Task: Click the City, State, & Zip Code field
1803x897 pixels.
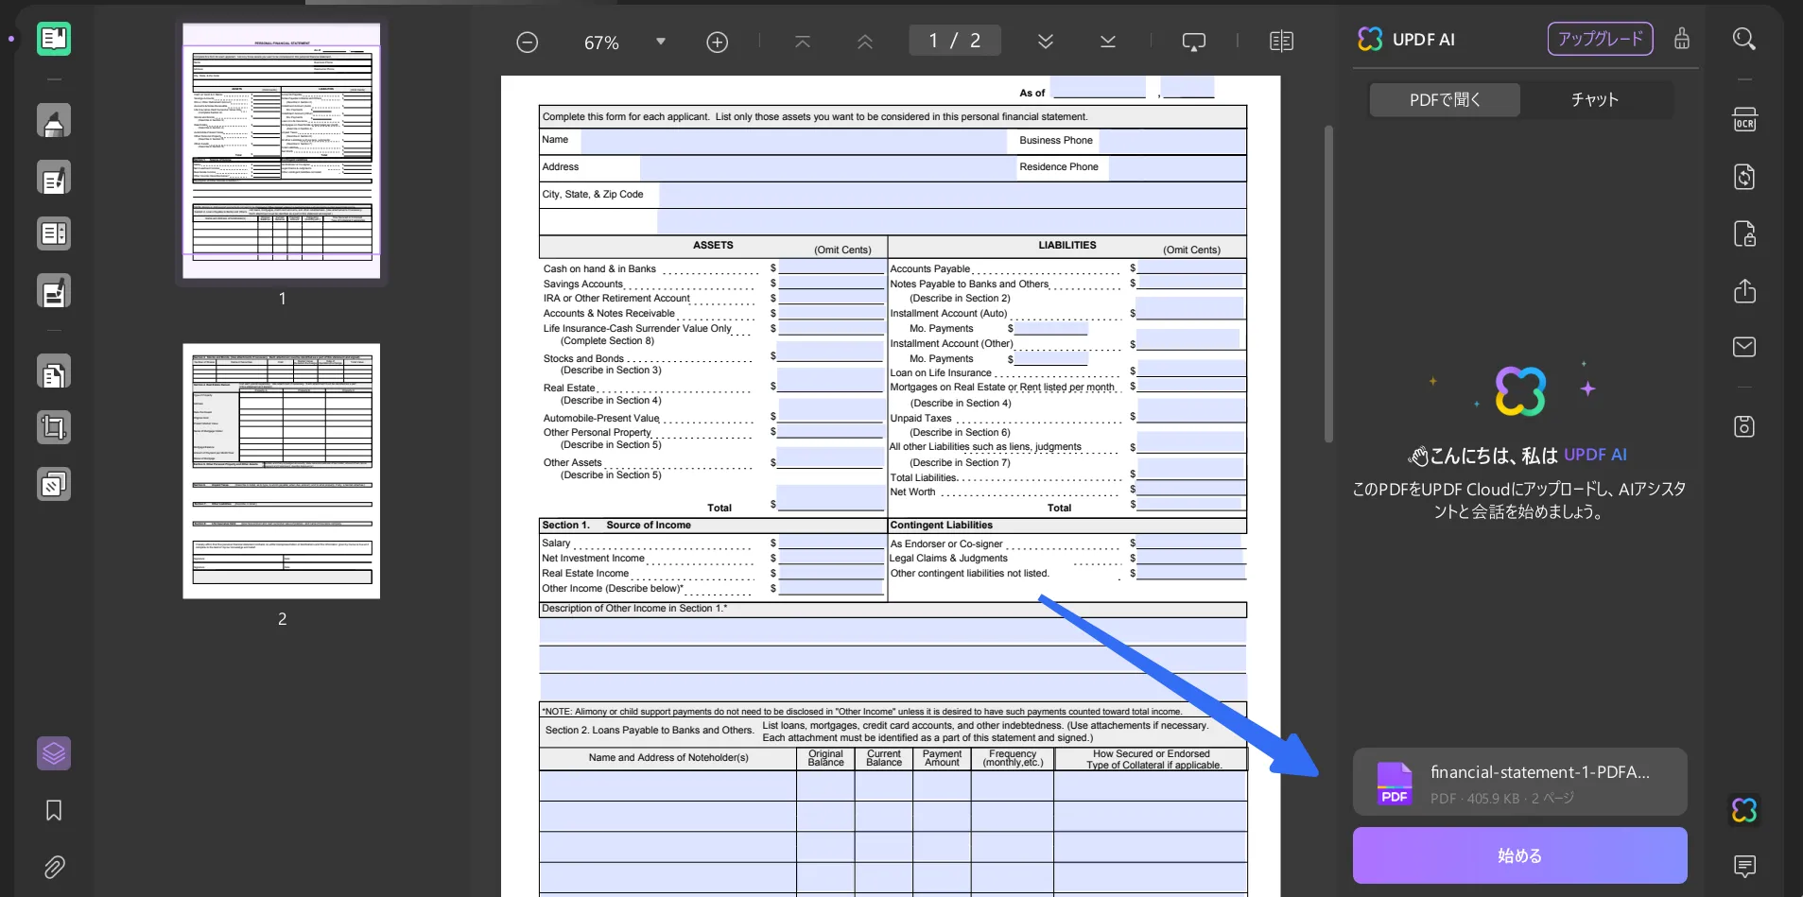Action: pyautogui.click(x=952, y=196)
